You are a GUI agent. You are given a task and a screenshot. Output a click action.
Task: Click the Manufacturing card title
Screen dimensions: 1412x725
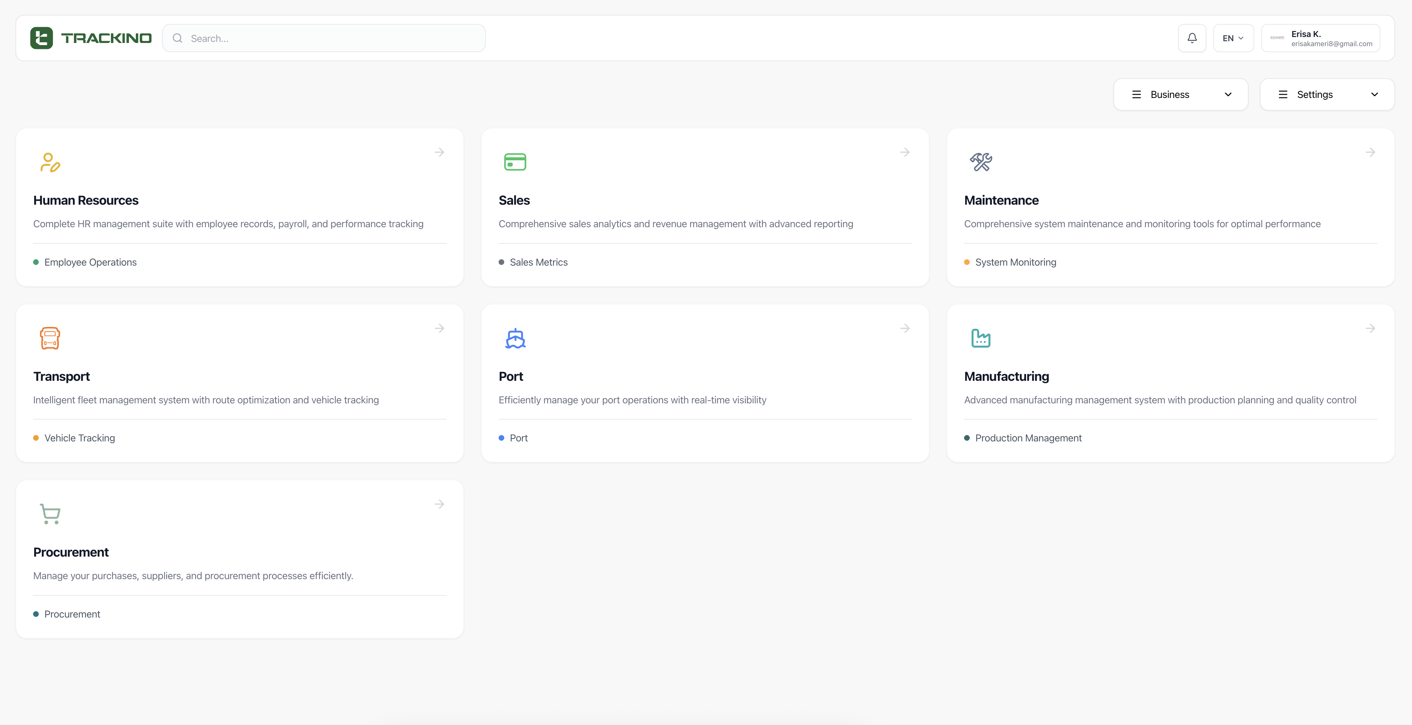click(1006, 376)
